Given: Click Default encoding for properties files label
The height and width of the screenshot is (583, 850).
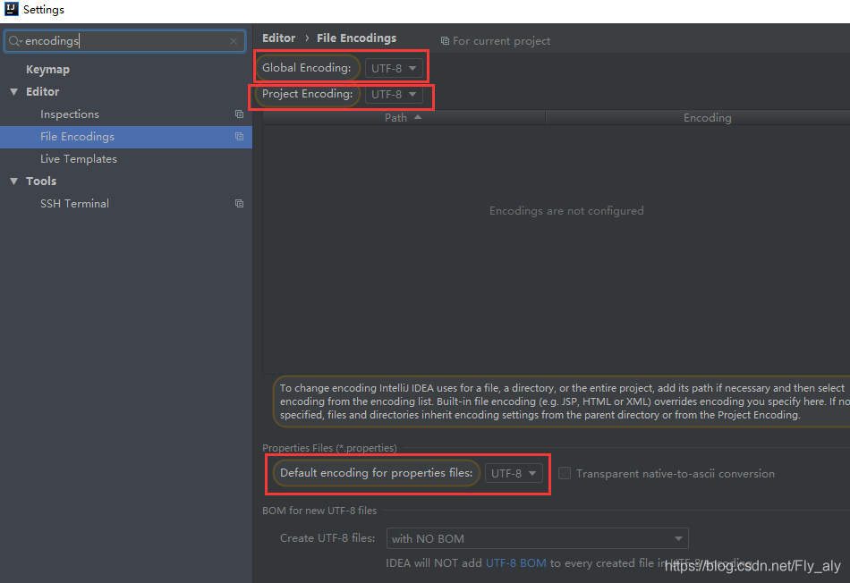Looking at the screenshot, I should pyautogui.click(x=376, y=473).
